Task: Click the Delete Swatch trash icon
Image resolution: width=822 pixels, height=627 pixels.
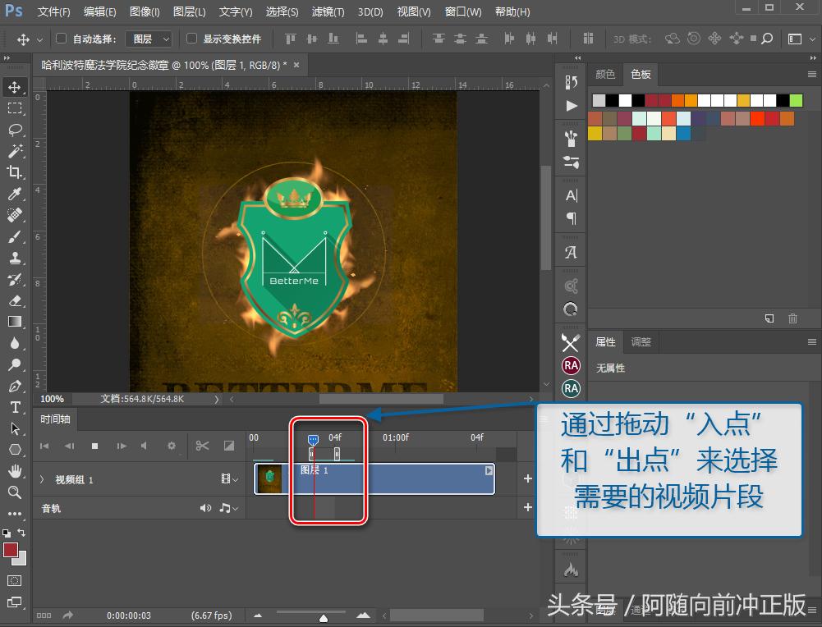Action: 792,318
